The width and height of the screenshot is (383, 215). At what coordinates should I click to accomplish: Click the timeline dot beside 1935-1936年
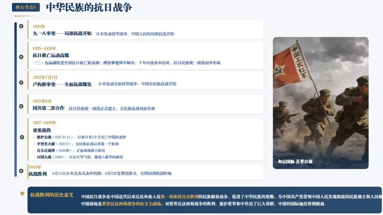click(21, 57)
